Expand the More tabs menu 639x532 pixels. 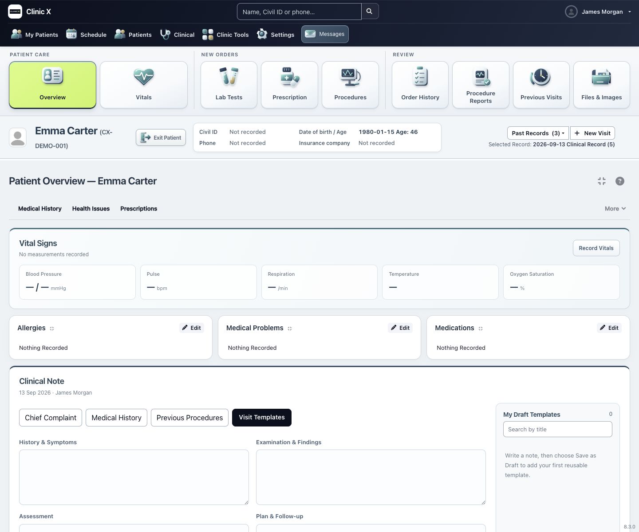coord(615,208)
